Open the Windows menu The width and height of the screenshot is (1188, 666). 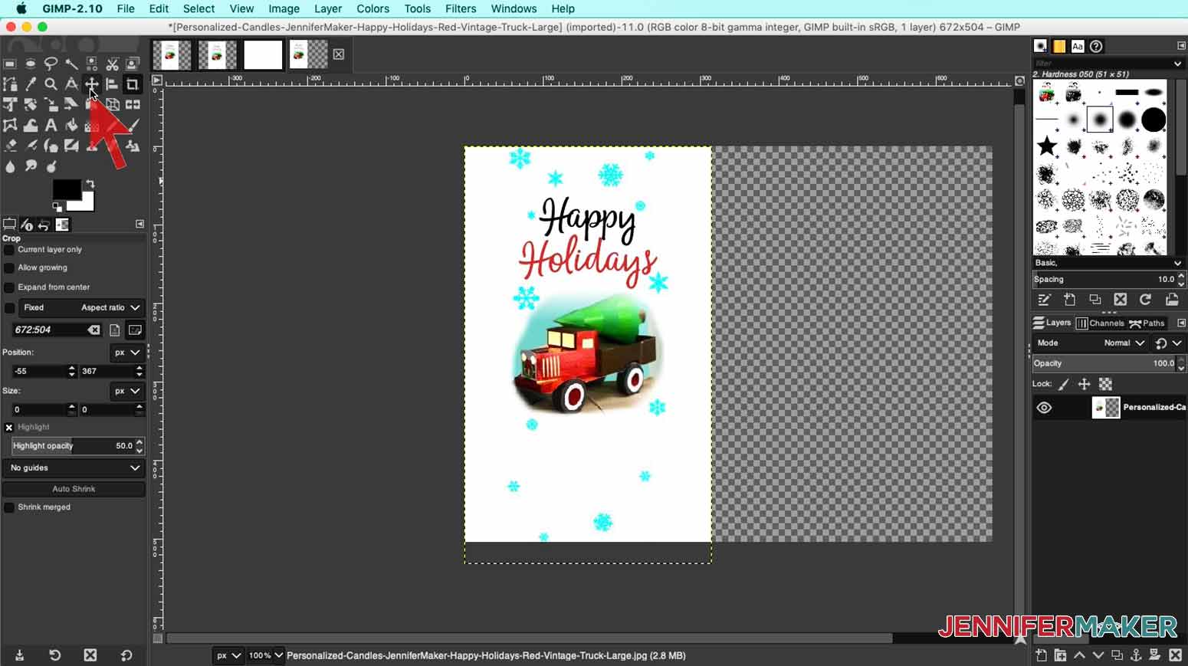(x=514, y=8)
